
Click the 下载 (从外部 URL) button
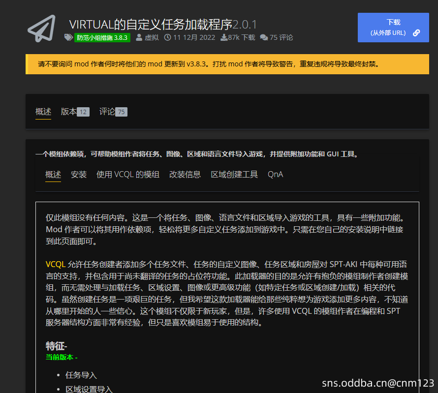pyautogui.click(x=393, y=28)
